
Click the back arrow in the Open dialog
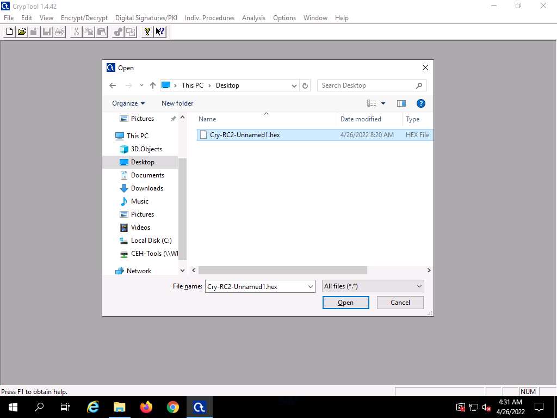coord(113,85)
